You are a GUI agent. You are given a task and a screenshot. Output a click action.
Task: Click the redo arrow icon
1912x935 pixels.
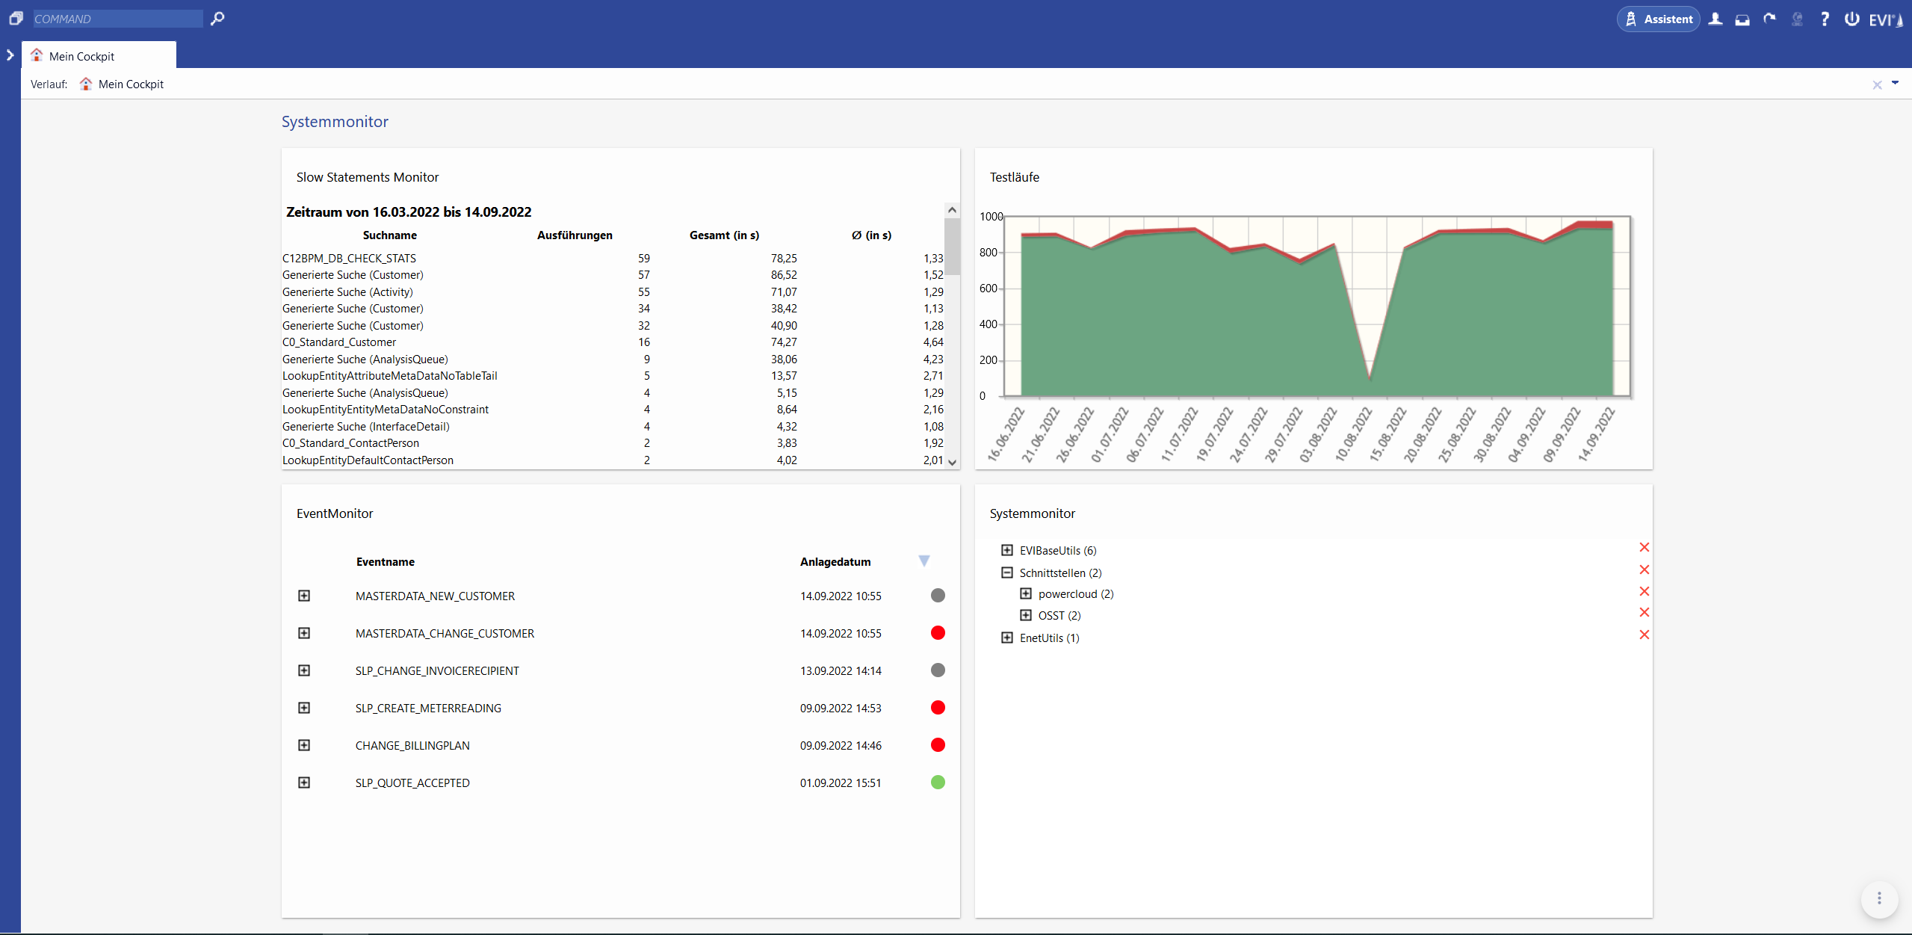click(1769, 19)
